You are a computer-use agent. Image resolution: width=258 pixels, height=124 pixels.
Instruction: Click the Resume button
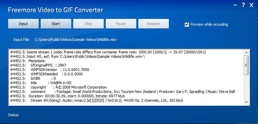[x=154, y=24]
